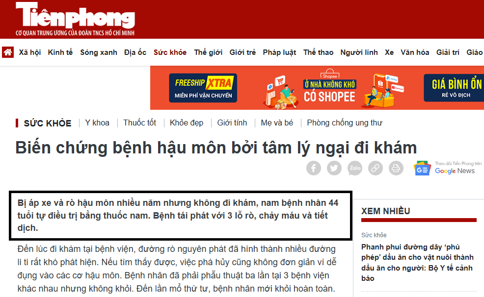Image resolution: width=484 pixels, height=297 pixels.
Task: Open Phòng chống ung thư subcategory
Action: (345, 123)
